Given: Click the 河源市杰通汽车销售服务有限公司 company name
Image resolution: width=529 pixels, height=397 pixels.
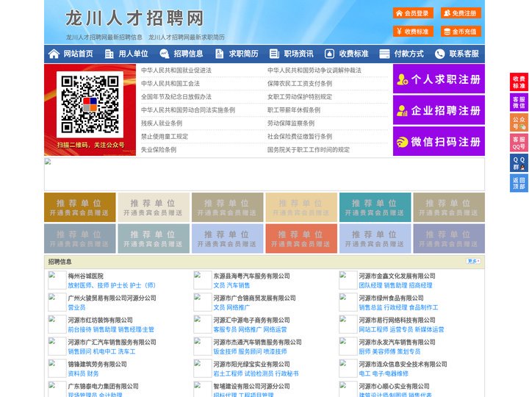Looking at the screenshot, I should point(257,342).
